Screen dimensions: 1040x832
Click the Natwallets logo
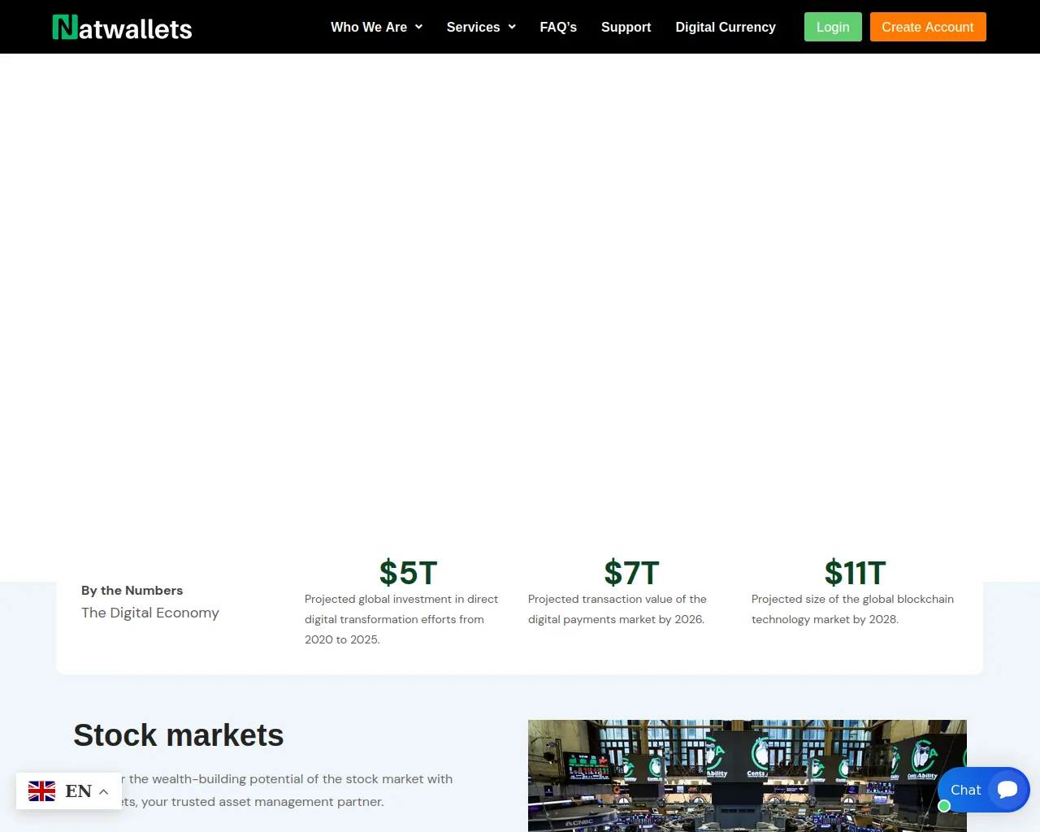point(122,28)
